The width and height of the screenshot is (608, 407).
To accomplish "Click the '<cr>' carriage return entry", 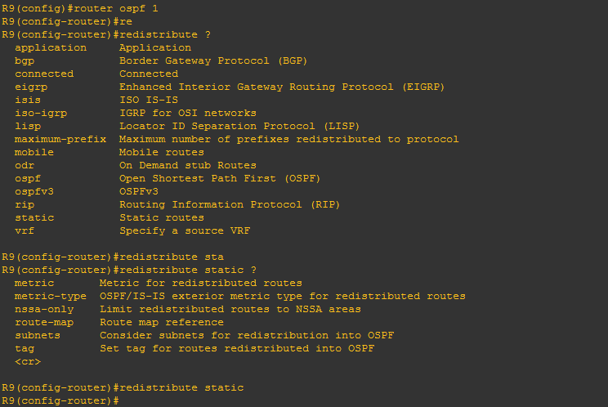I will [28, 362].
